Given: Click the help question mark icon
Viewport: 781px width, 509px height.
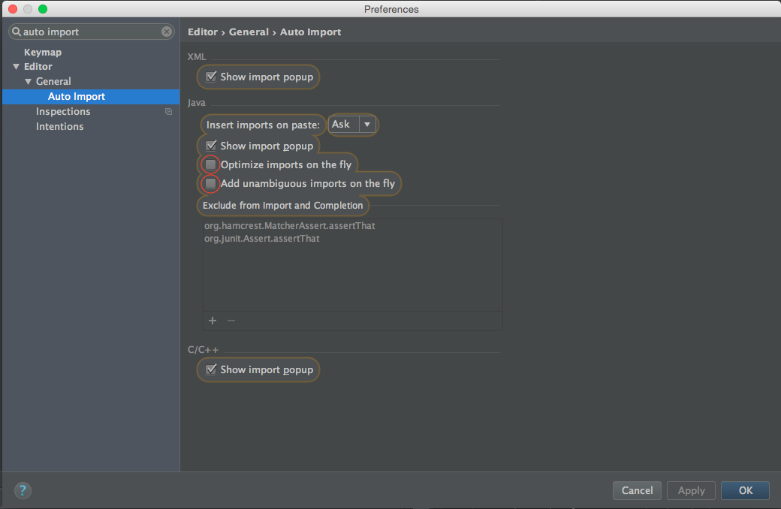Looking at the screenshot, I should click(23, 491).
